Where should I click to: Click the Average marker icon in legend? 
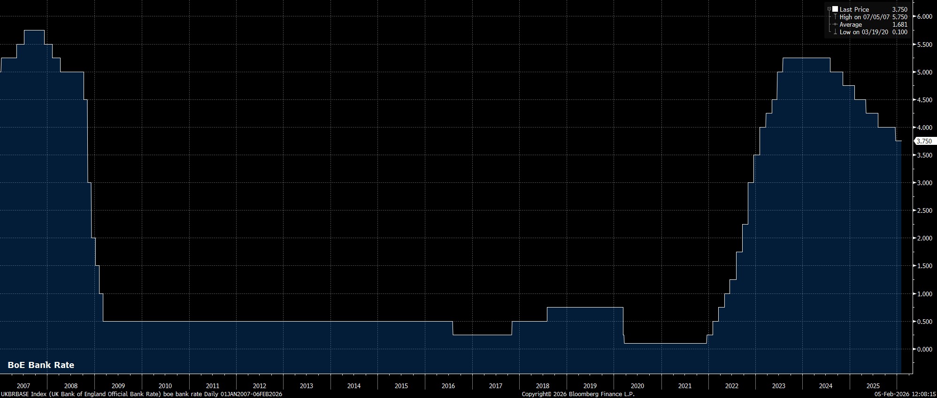point(835,24)
